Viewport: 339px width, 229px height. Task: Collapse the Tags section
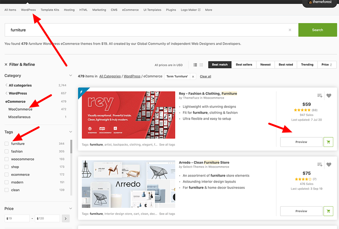71,132
